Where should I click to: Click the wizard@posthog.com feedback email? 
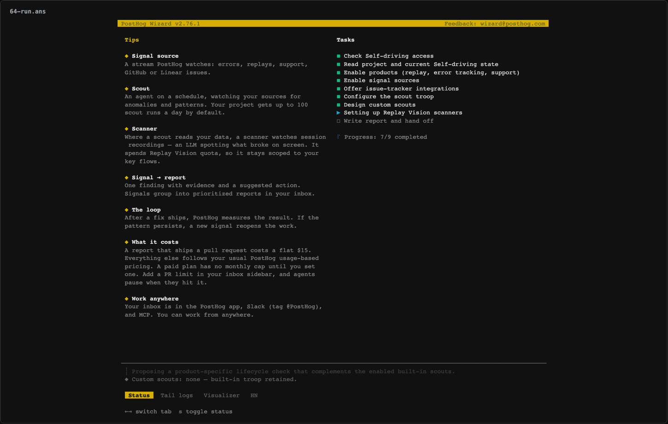pyautogui.click(x=513, y=24)
